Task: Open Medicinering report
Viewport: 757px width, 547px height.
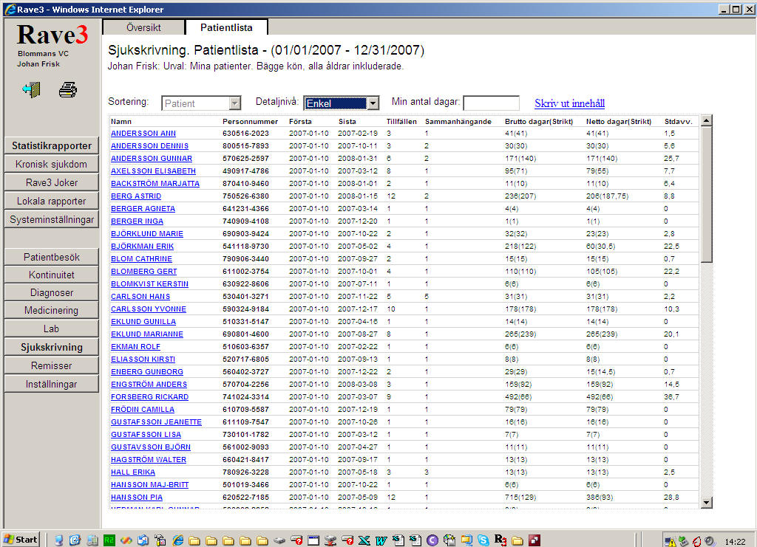Action: (x=52, y=310)
